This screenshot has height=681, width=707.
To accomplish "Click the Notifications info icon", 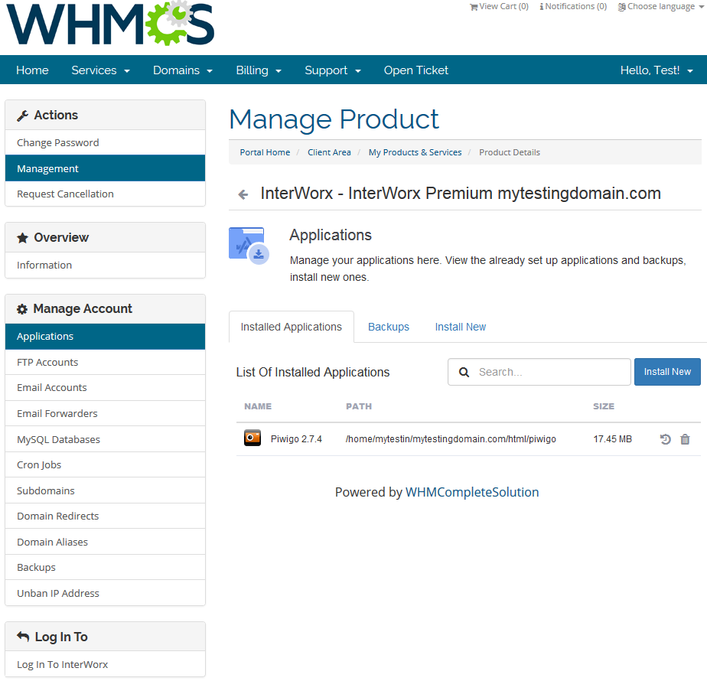I will coord(542,7).
